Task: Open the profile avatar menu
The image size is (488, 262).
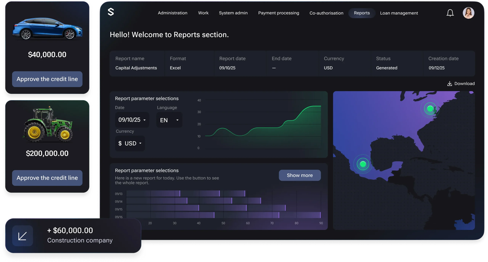Action: [x=468, y=13]
